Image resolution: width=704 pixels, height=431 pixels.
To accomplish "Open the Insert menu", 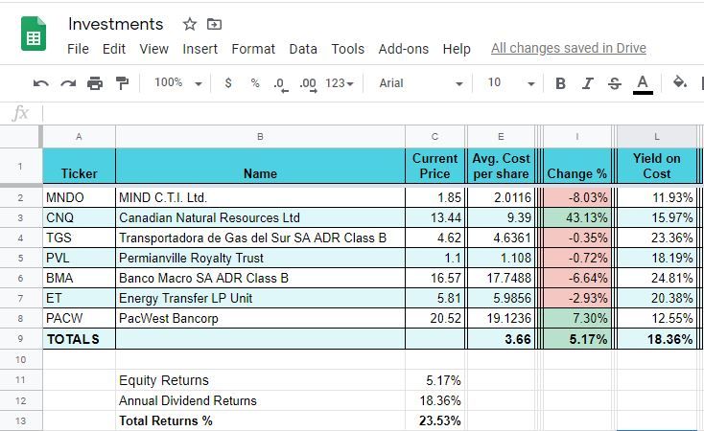I will tap(199, 49).
